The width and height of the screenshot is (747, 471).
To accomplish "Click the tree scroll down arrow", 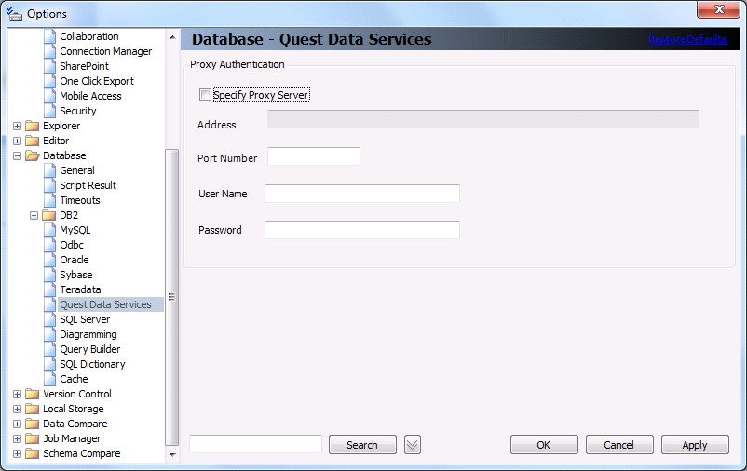I will click(x=172, y=455).
